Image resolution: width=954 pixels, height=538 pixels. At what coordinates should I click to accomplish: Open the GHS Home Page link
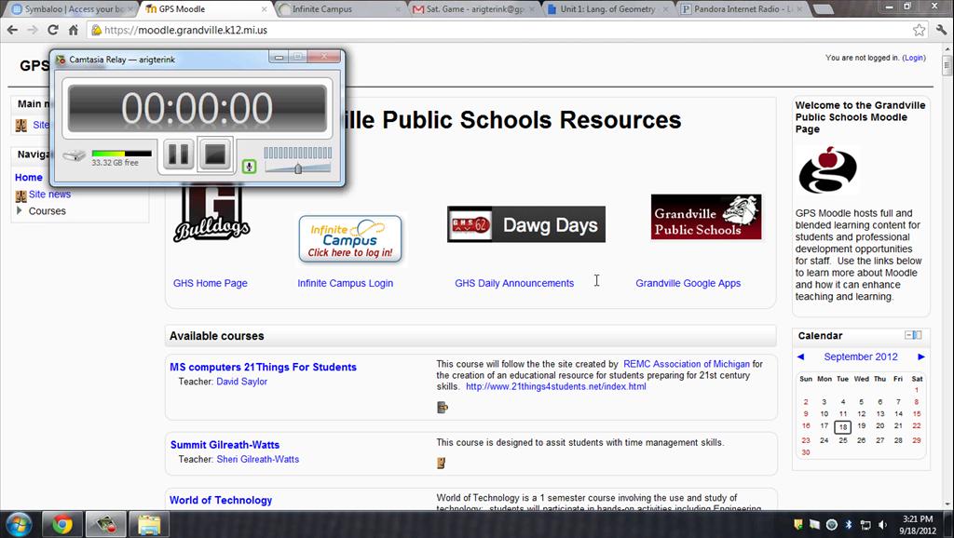210,283
